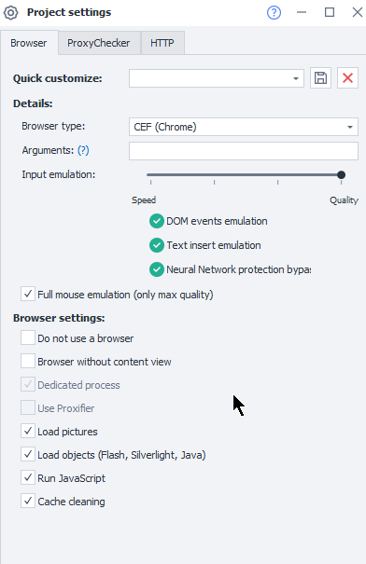Expand the Quick customize dropdown
This screenshot has width=366, height=564.
217,78
